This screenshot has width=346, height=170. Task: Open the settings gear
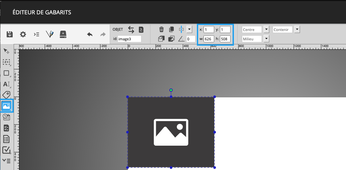(x=23, y=34)
